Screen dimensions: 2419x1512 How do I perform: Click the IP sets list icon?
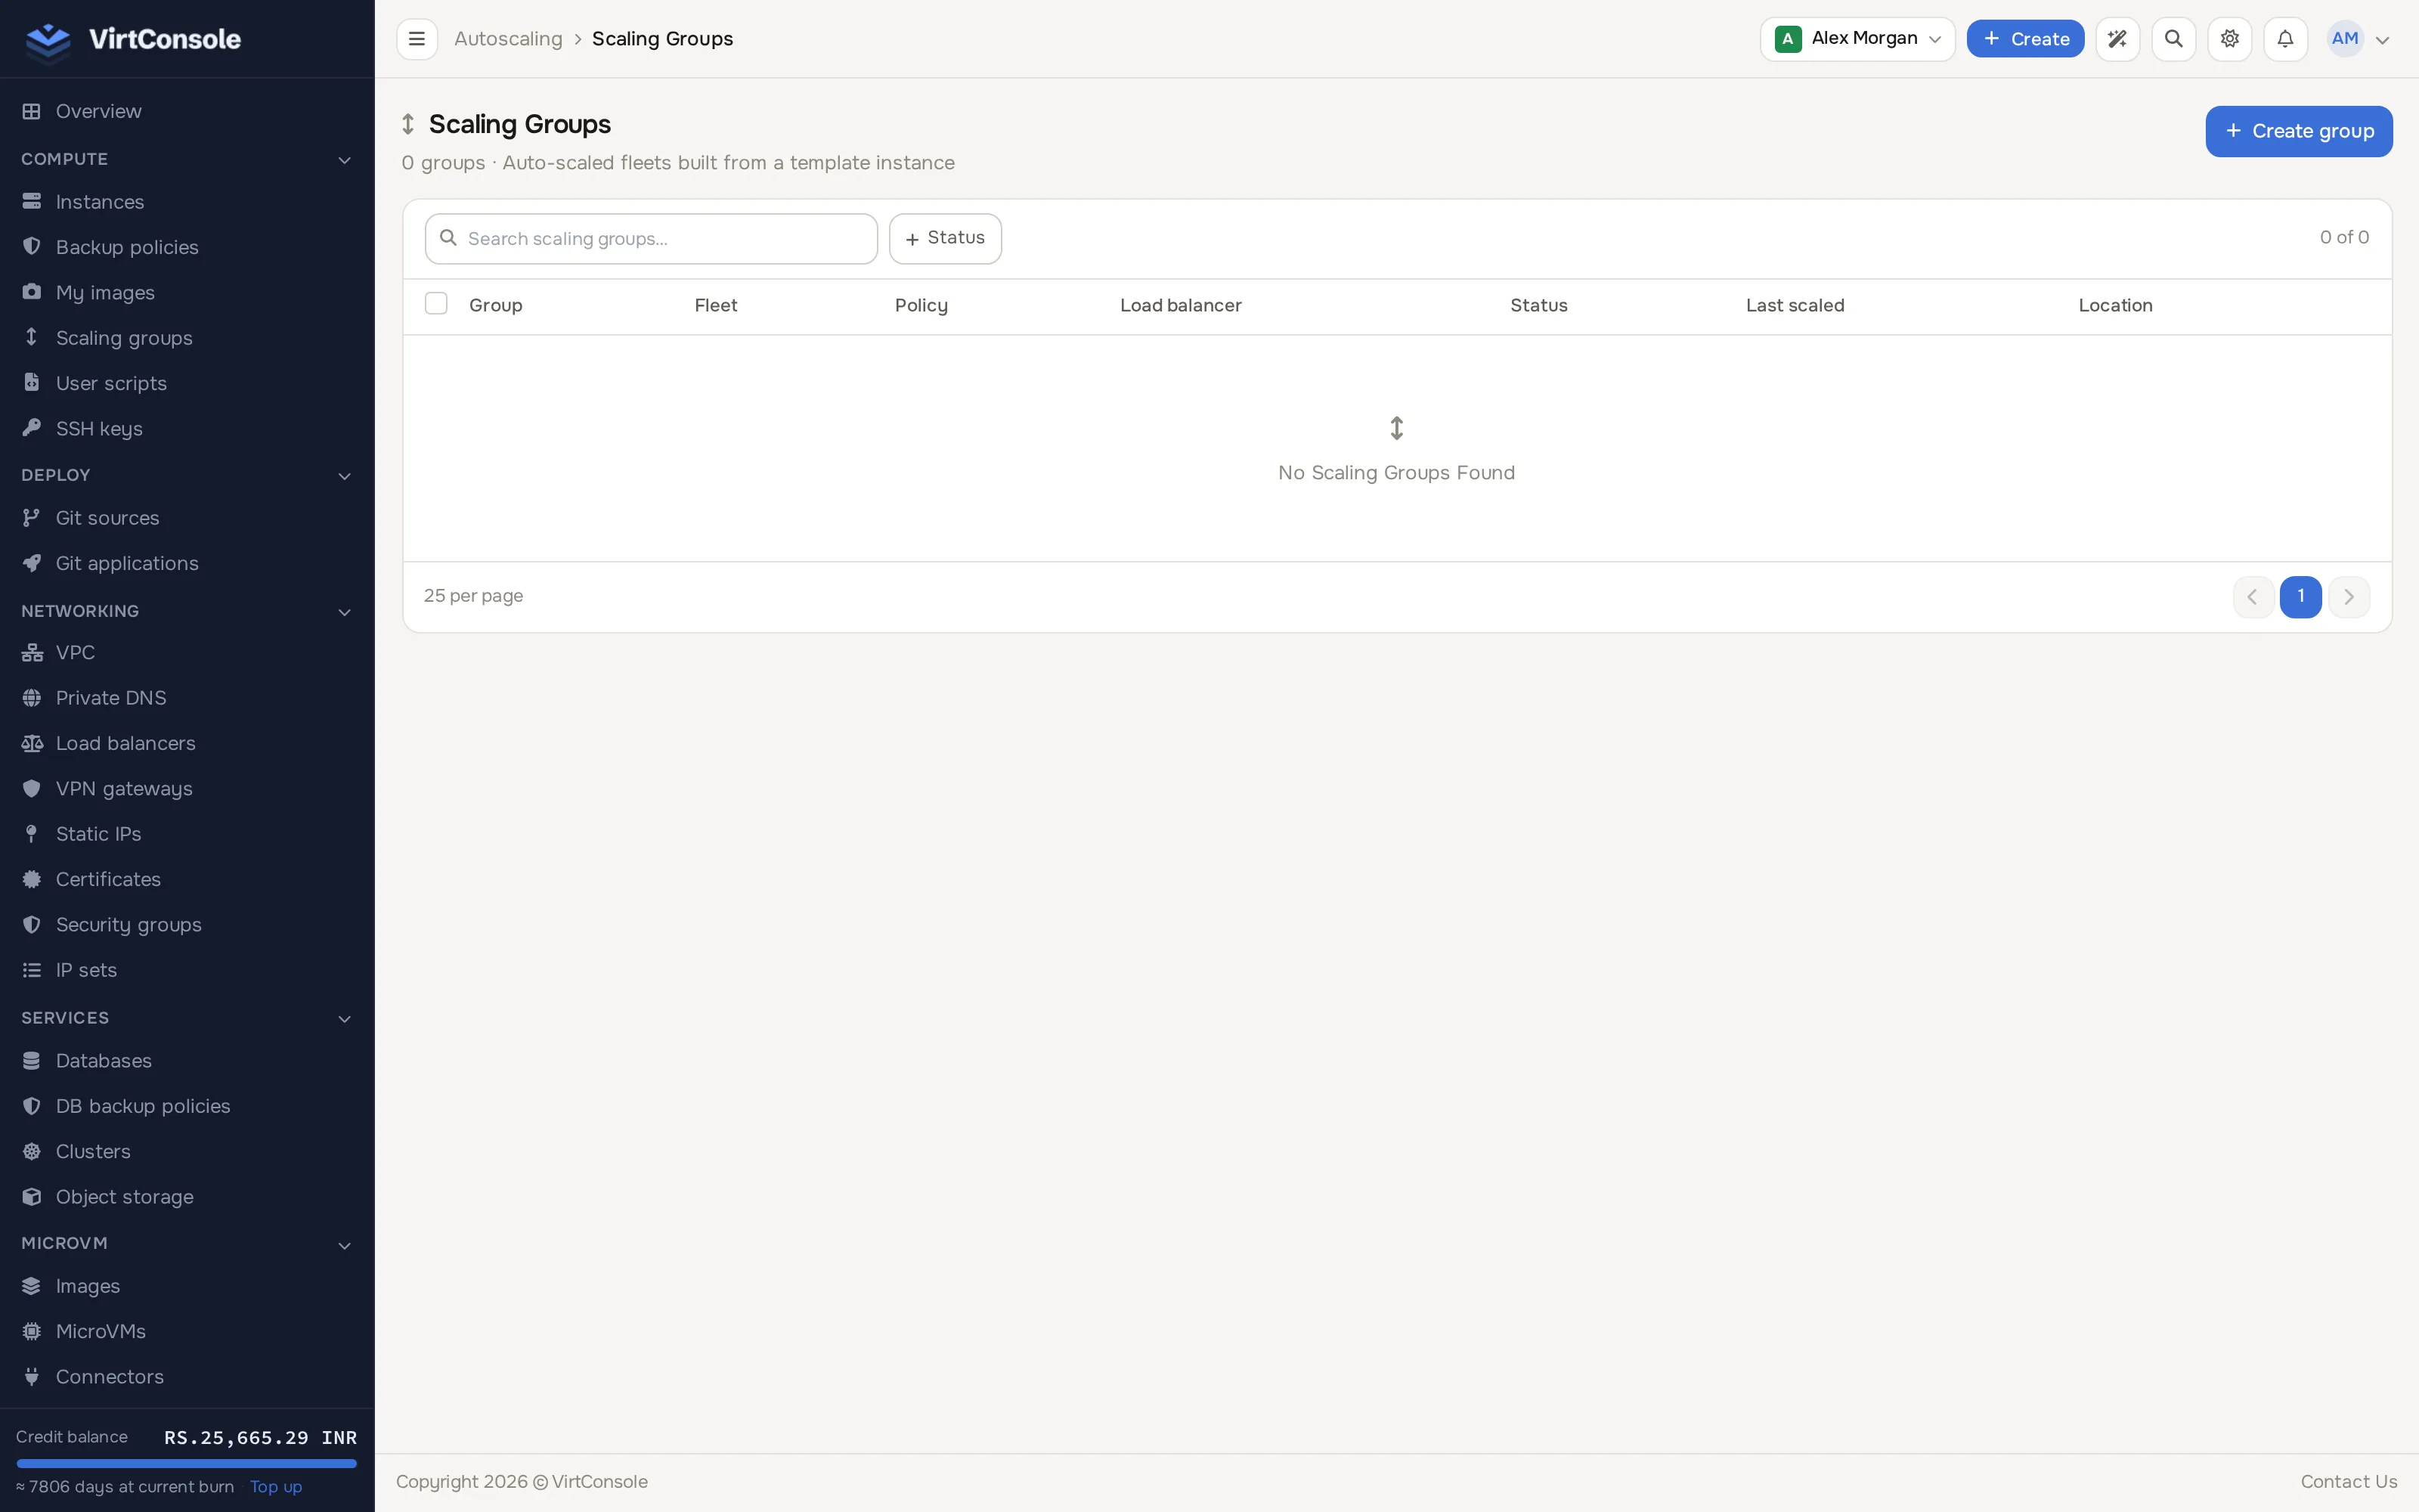[32, 970]
